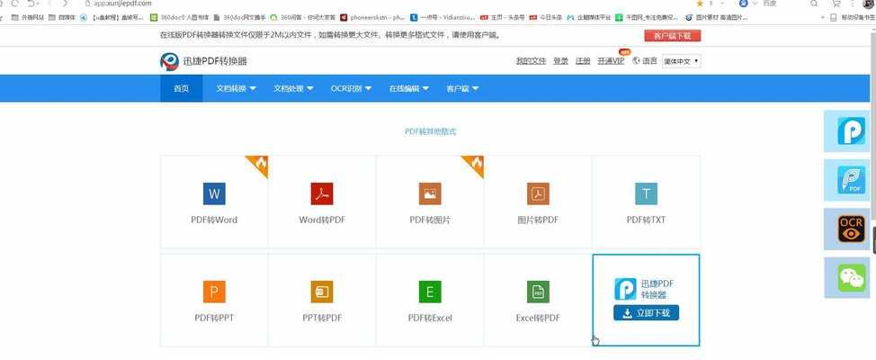Click the Baidu search engine paw icon

pos(744,4)
